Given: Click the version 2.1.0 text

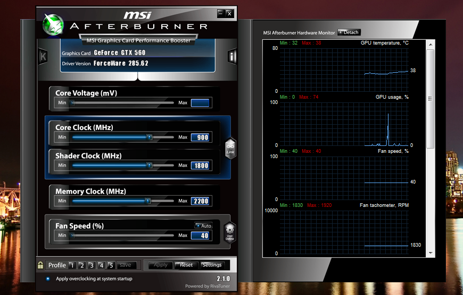Looking at the screenshot, I should (223, 279).
